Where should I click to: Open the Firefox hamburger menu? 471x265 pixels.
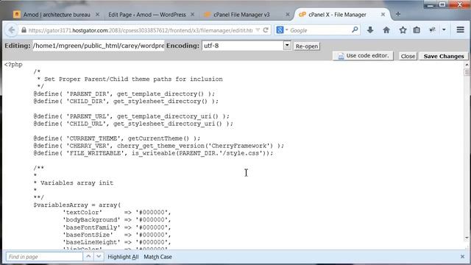point(460,29)
